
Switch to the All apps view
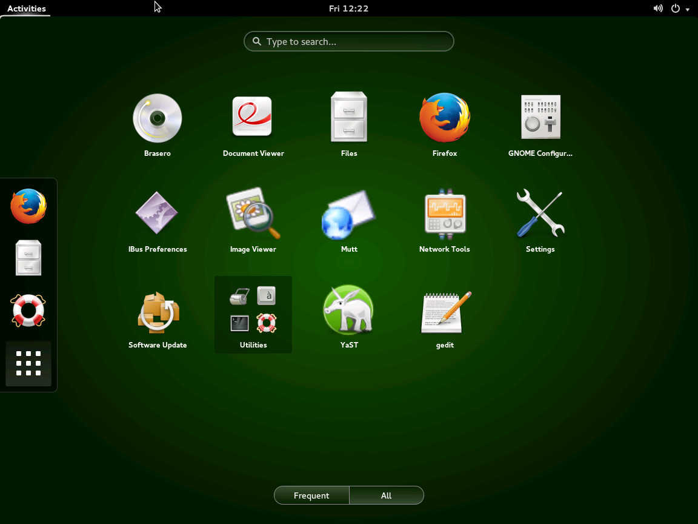[x=387, y=495]
